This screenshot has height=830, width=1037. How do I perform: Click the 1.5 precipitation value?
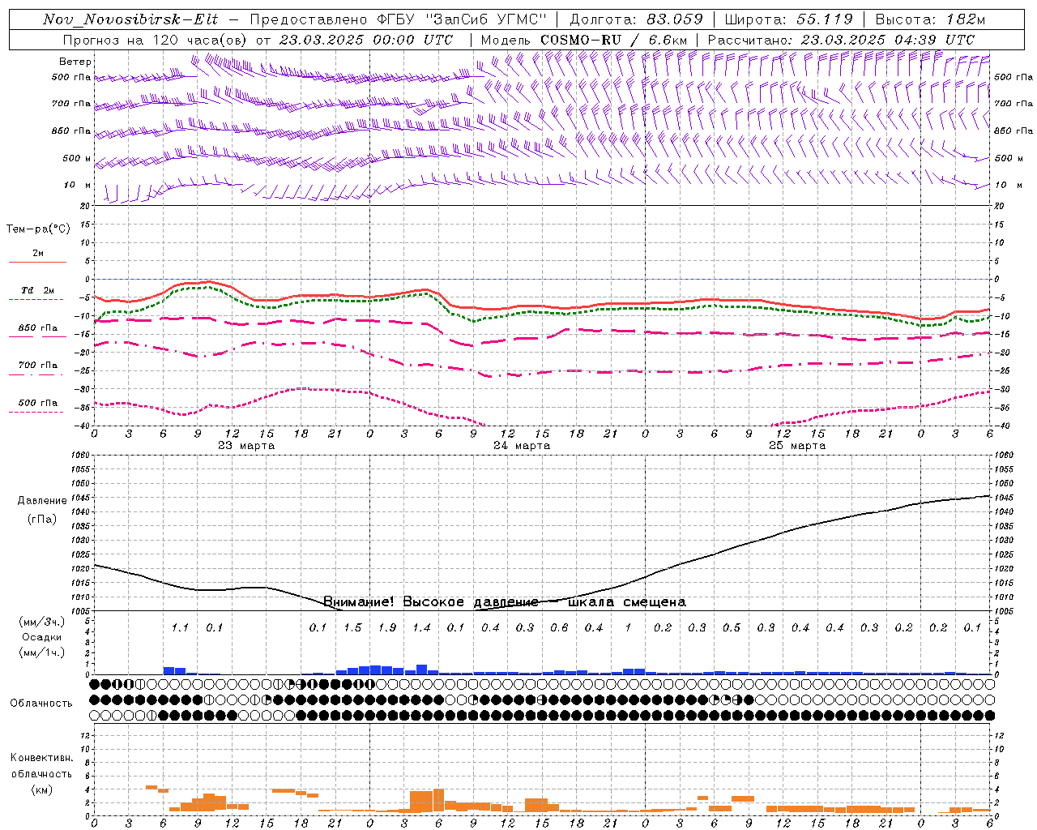click(352, 627)
